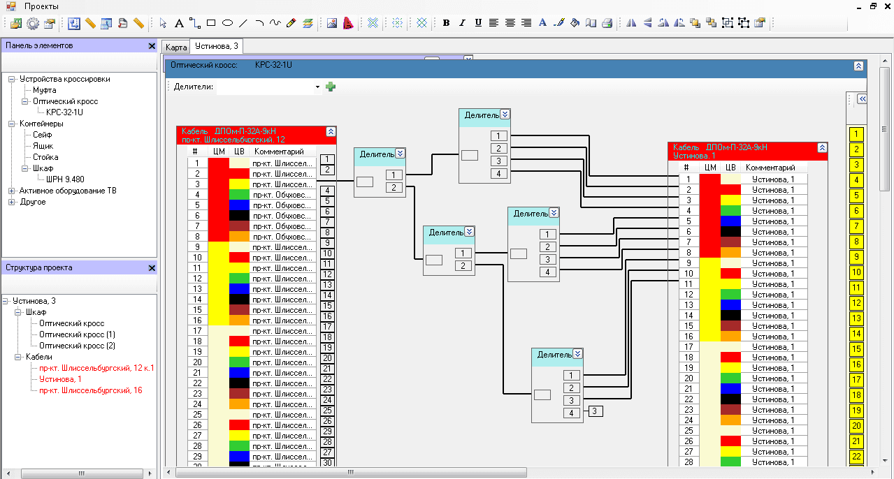Viewport: 894px width, 479px height.
Task: Collapse the Контейнеры tree node
Action: click(12, 124)
